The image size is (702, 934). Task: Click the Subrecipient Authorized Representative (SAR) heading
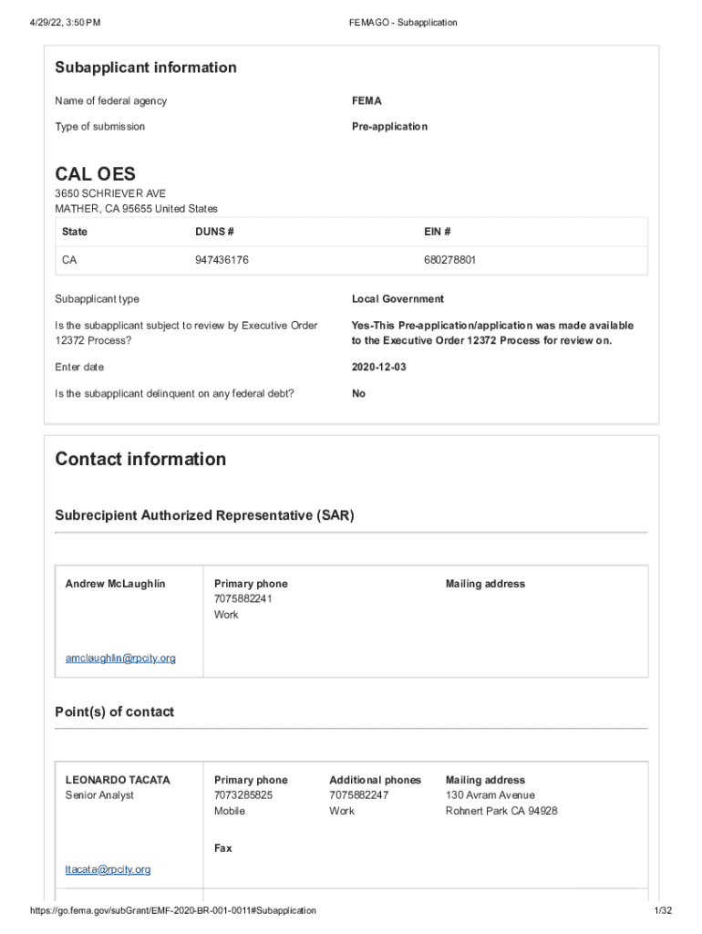tap(204, 515)
